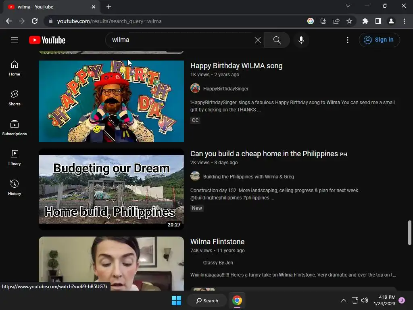The width and height of the screenshot is (413, 310).
Task: Open Building the Philippines with Wilma & Greg channel
Action: pyautogui.click(x=248, y=177)
